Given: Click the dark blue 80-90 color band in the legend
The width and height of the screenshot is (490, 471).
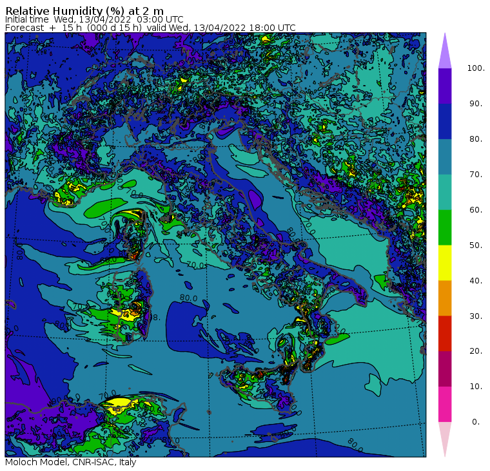Looking at the screenshot, I should click(x=445, y=121).
